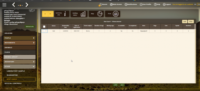Export table as .CSV
Viewport: 200px width, 91px height.
pos(115,85)
